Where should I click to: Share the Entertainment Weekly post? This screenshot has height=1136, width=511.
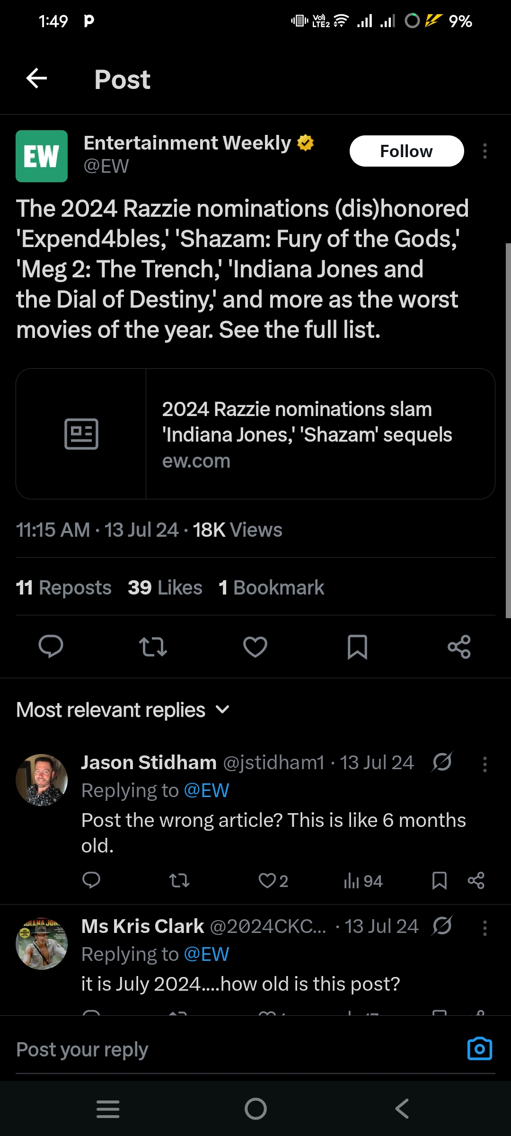pyautogui.click(x=459, y=647)
